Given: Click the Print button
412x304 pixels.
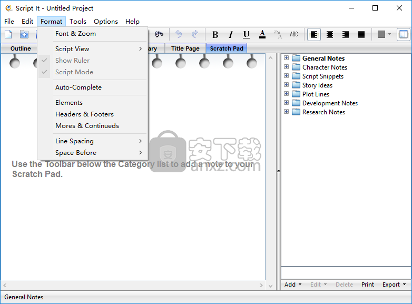Looking at the screenshot, I should (x=368, y=285).
